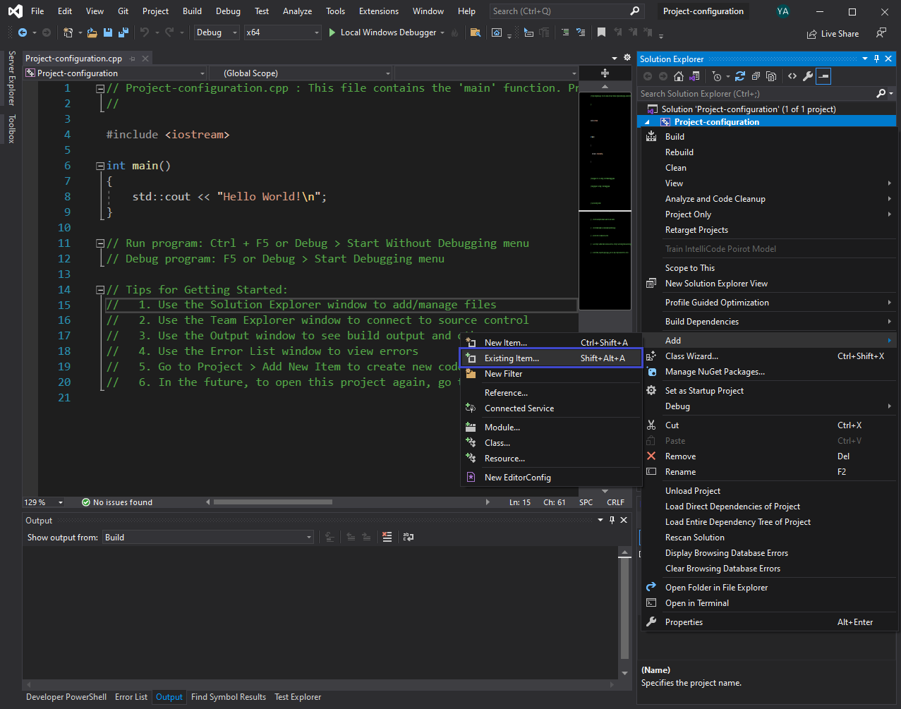The image size is (901, 709).
Task: Open the Show output from Build dropdown
Action: point(308,537)
